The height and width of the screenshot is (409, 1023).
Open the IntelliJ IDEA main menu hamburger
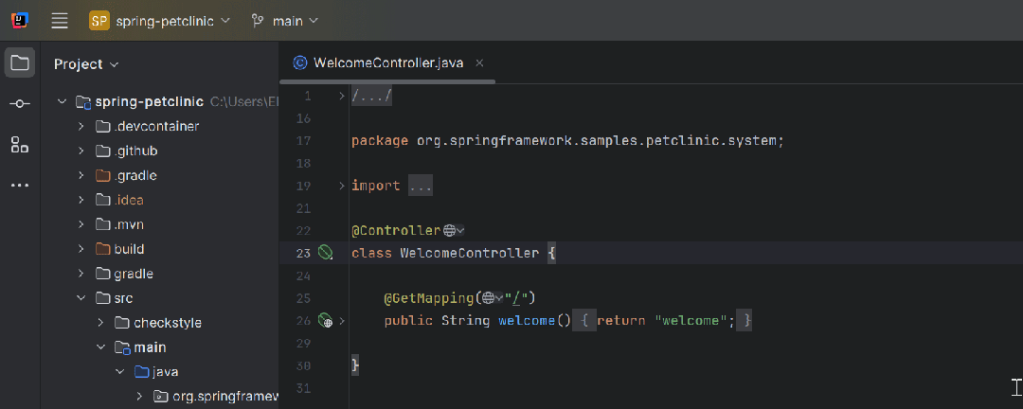click(x=60, y=21)
